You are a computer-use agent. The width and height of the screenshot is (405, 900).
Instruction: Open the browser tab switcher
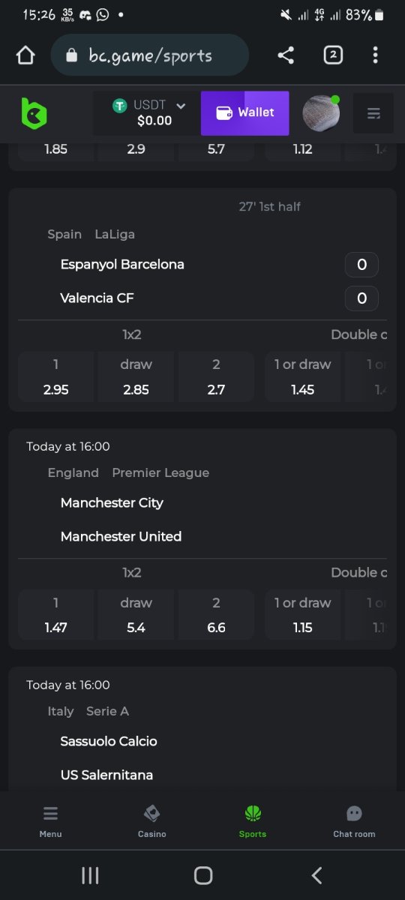point(333,55)
